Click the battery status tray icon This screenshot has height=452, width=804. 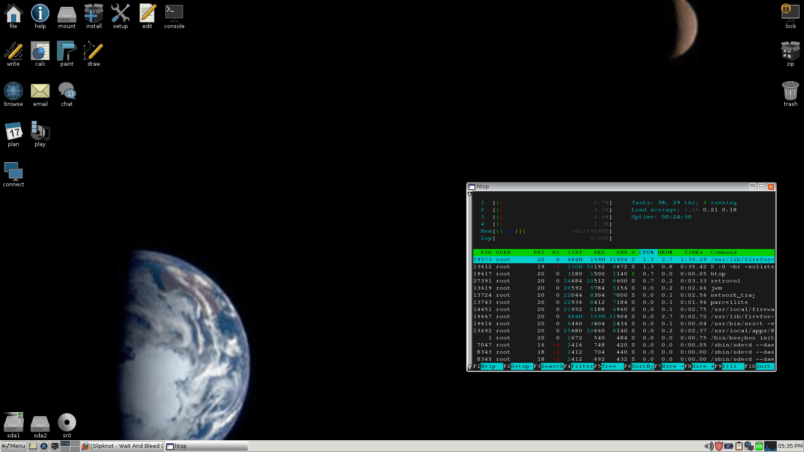(729, 446)
